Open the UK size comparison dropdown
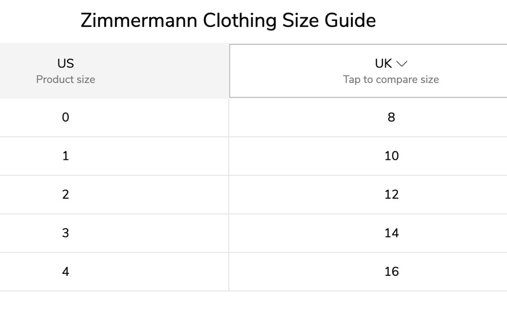The height and width of the screenshot is (322, 507). (x=368, y=71)
